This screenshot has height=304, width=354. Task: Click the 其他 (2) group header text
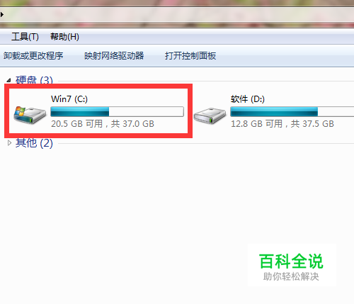pyautogui.click(x=34, y=143)
